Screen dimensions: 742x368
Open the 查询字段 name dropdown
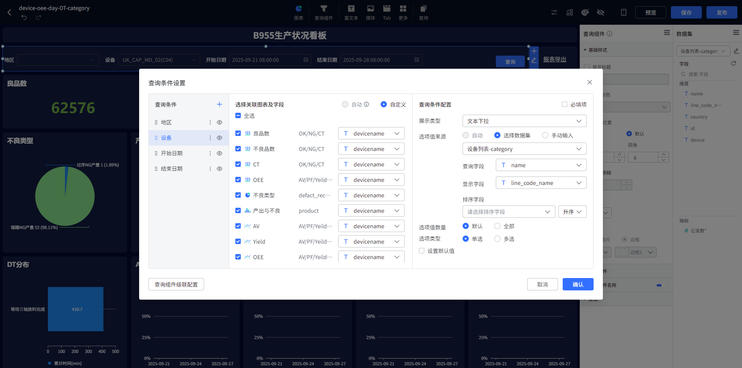541,165
